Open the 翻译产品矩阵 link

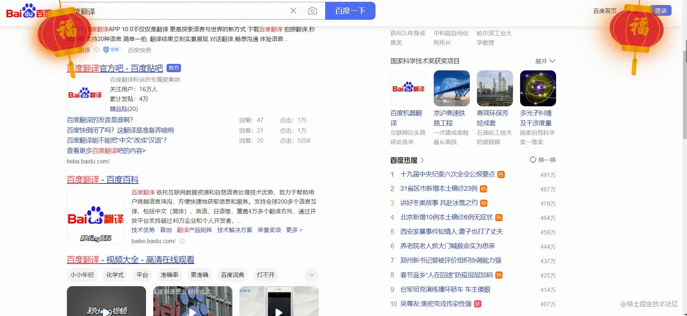[x=194, y=230]
